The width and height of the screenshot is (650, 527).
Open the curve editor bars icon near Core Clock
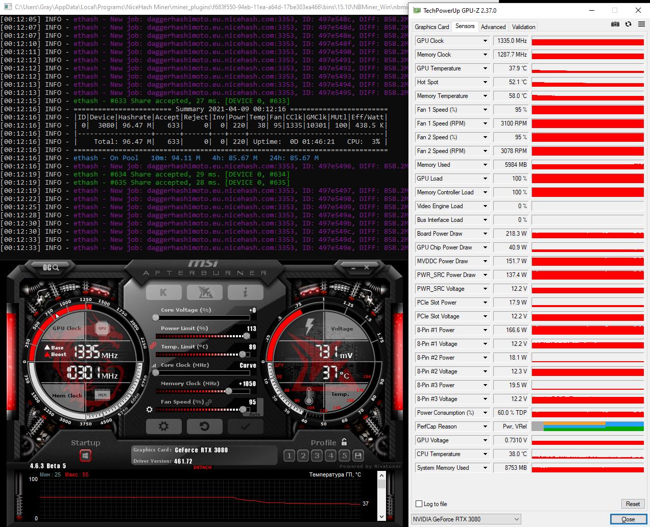154,366
